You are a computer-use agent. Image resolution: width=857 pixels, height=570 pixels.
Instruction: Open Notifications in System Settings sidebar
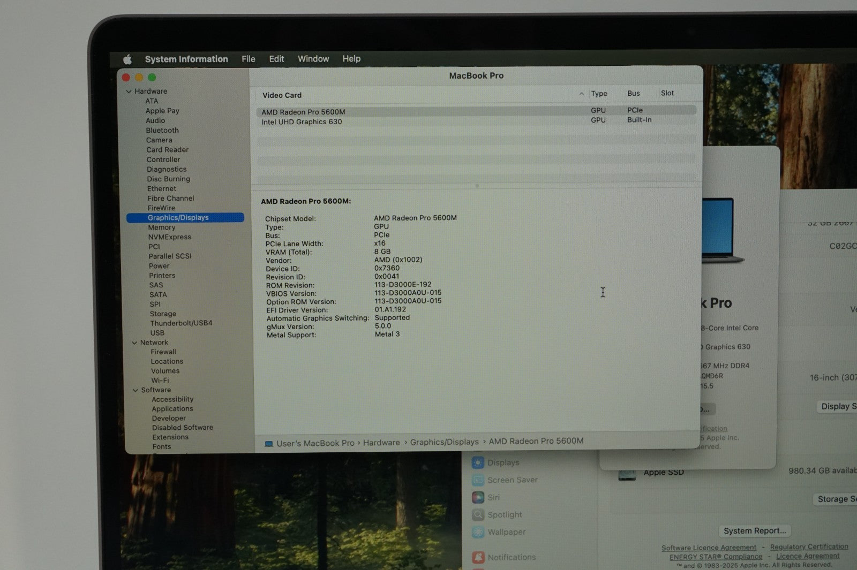[x=504, y=557]
